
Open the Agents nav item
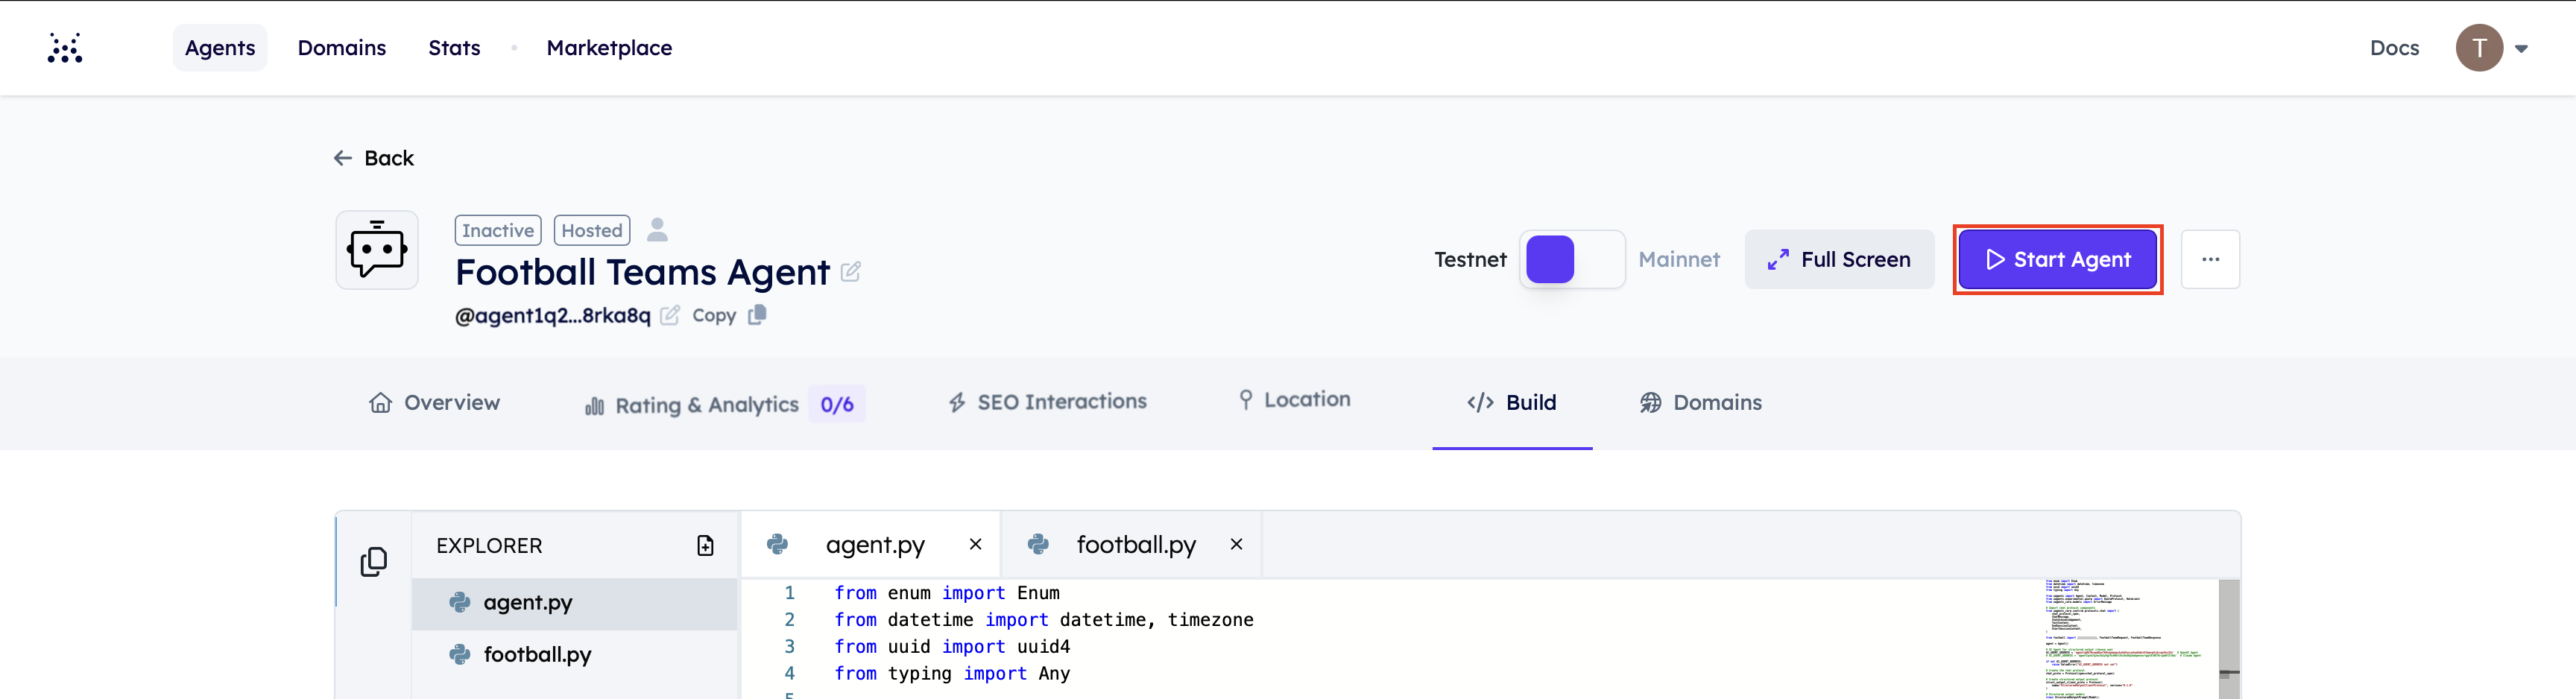[x=220, y=48]
